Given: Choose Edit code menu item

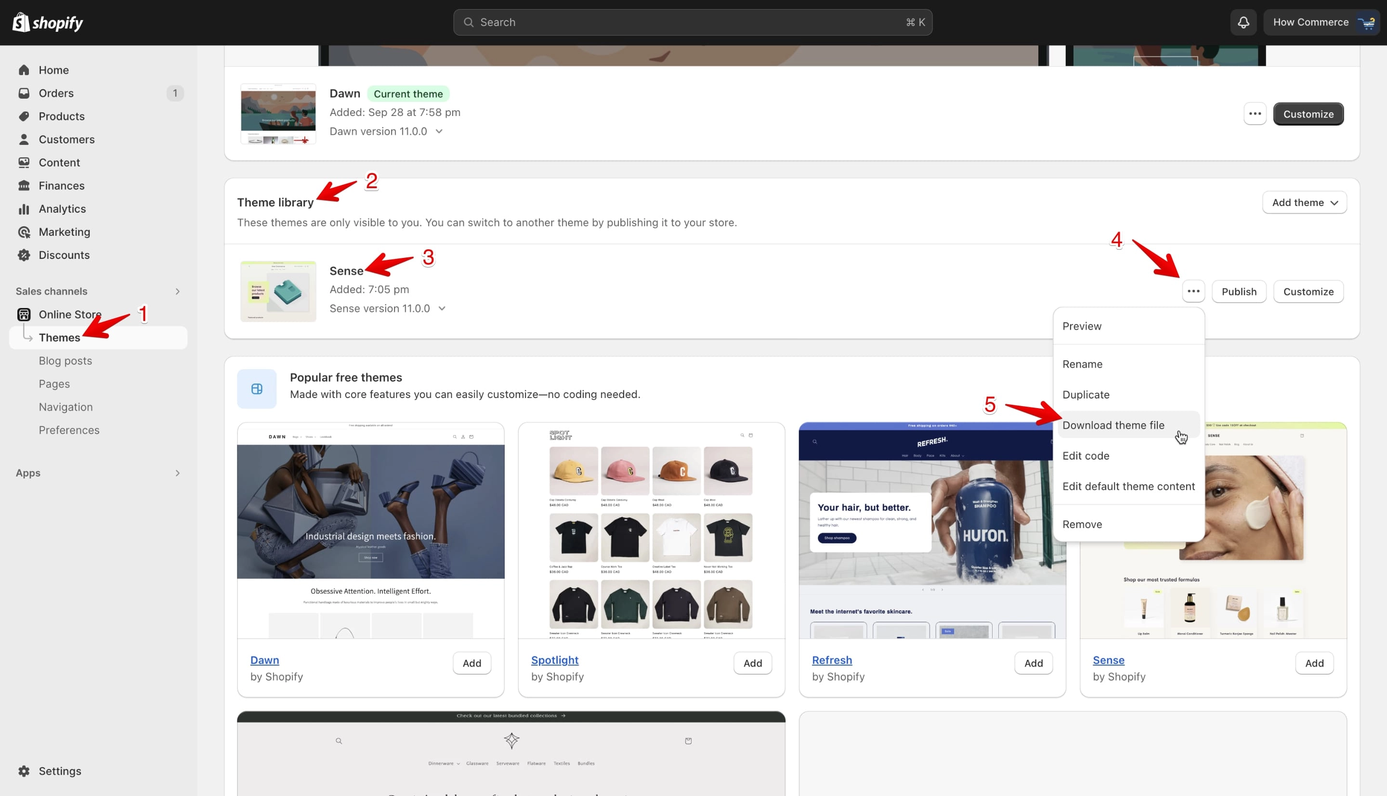Looking at the screenshot, I should pos(1128,456).
